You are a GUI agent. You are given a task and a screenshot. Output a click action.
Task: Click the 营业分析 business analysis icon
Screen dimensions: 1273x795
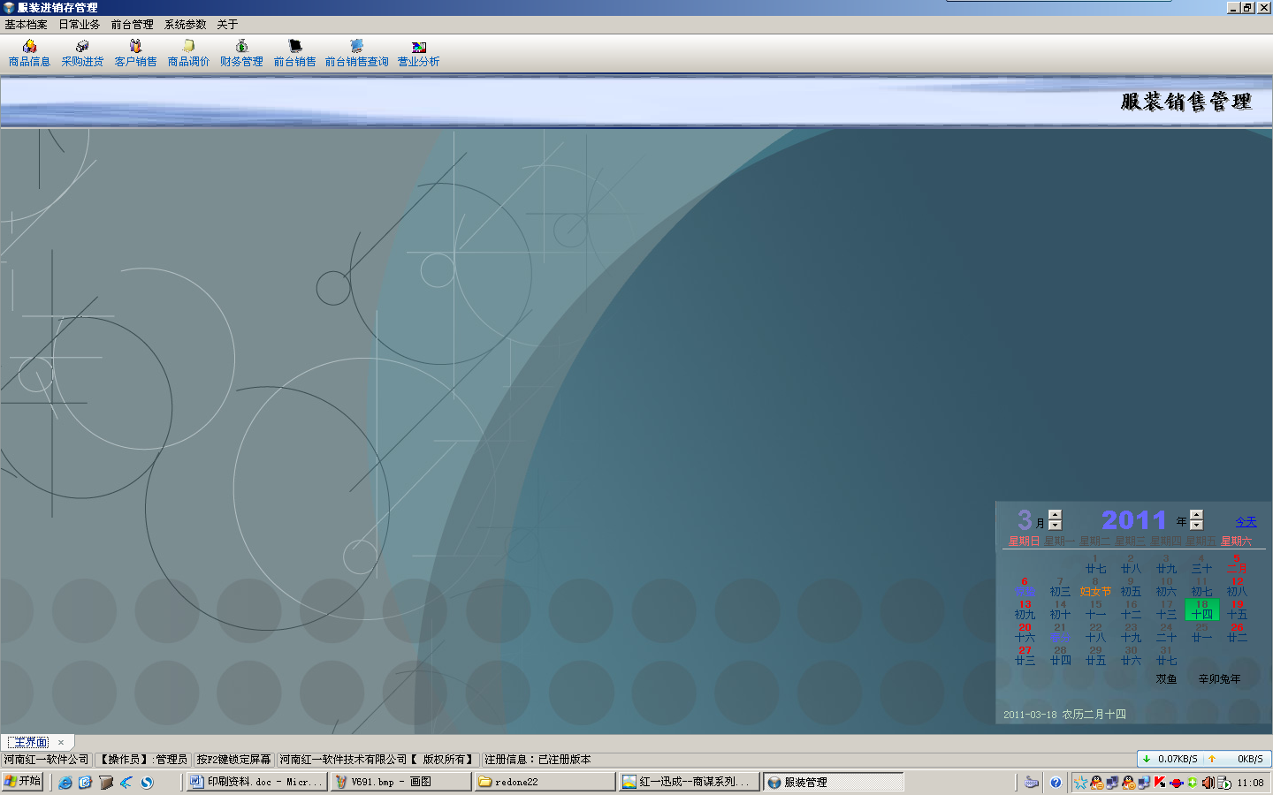point(418,53)
